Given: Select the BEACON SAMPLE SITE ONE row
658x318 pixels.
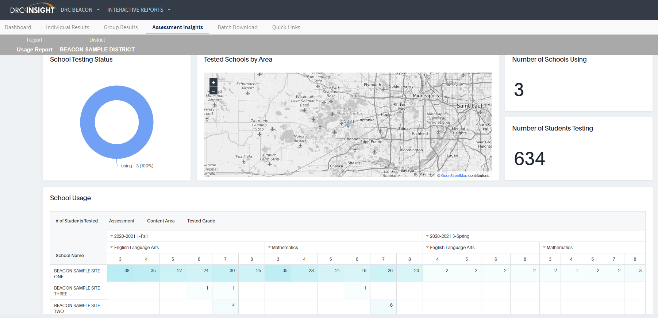Looking at the screenshot, I should tap(347, 274).
